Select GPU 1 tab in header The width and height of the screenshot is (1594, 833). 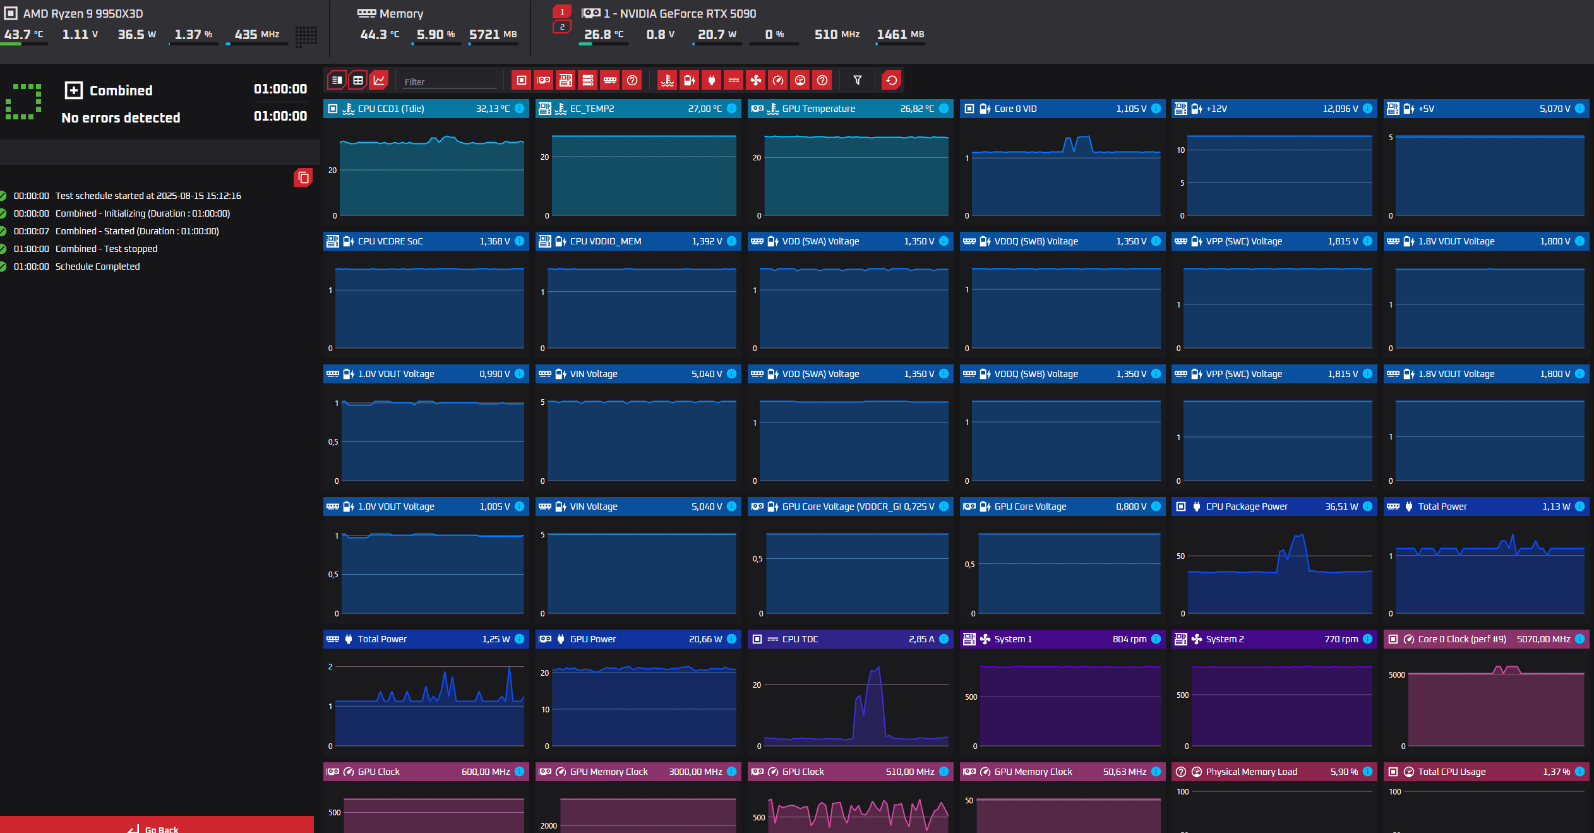pos(561,12)
